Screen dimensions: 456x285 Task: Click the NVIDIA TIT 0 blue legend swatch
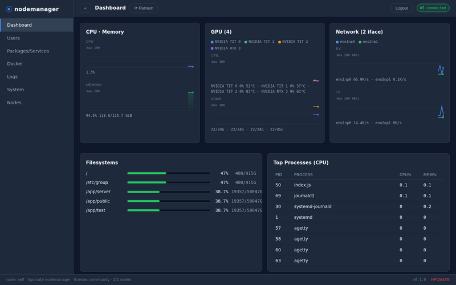point(212,42)
